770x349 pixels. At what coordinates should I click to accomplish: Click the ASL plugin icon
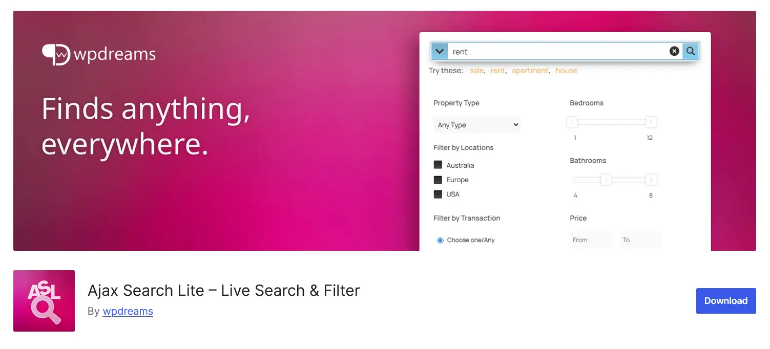(44, 301)
